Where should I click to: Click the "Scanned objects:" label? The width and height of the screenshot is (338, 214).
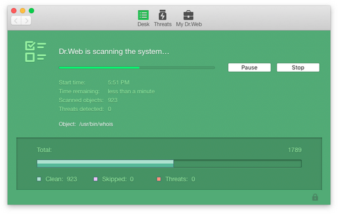tap(81, 100)
